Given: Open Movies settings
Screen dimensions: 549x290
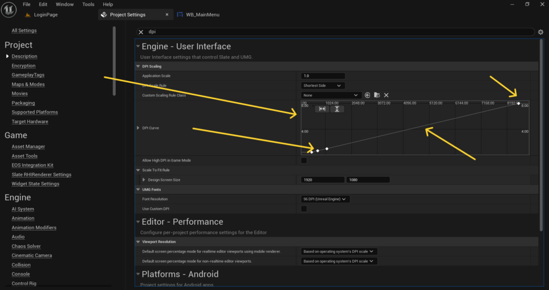Looking at the screenshot, I should (x=20, y=94).
